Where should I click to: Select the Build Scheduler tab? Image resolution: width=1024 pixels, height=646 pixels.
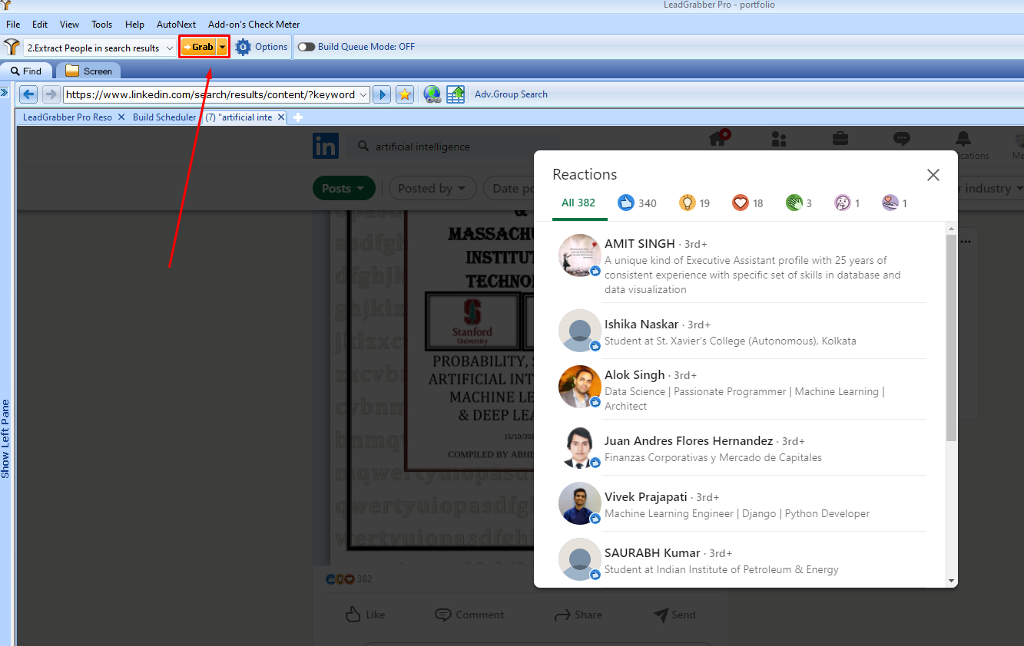tap(164, 117)
